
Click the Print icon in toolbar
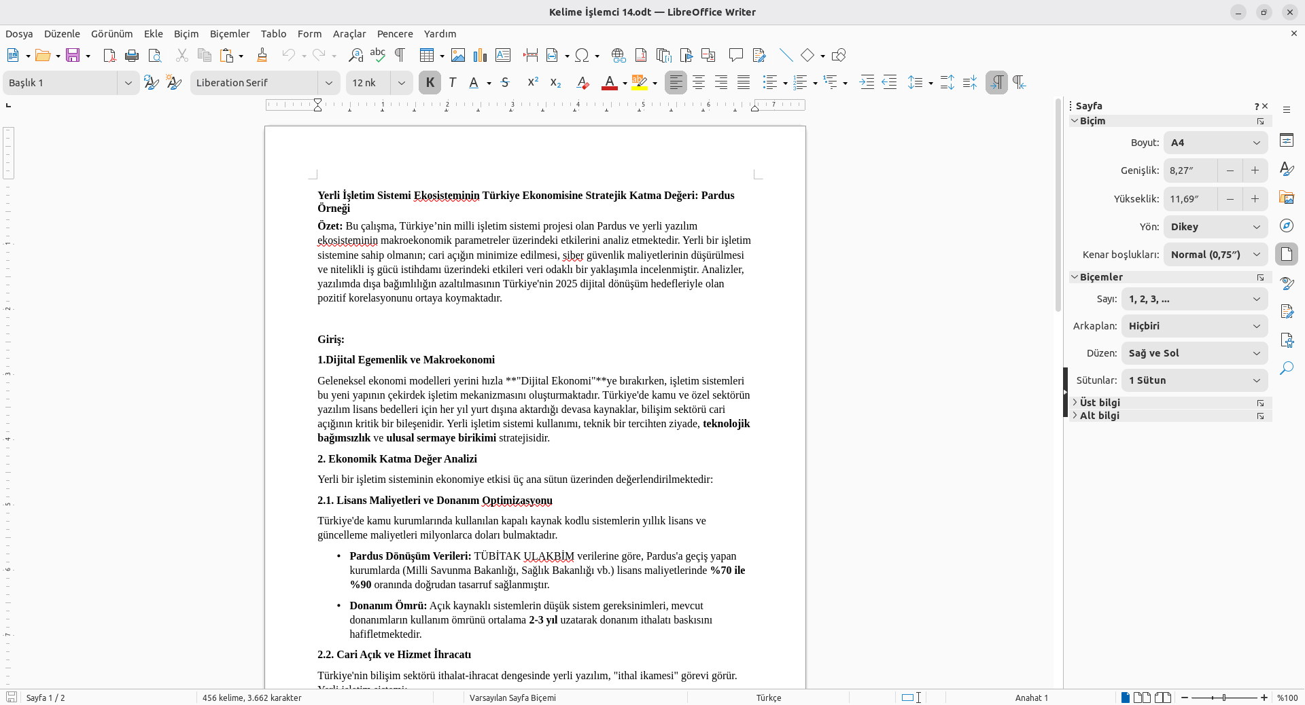tap(132, 56)
